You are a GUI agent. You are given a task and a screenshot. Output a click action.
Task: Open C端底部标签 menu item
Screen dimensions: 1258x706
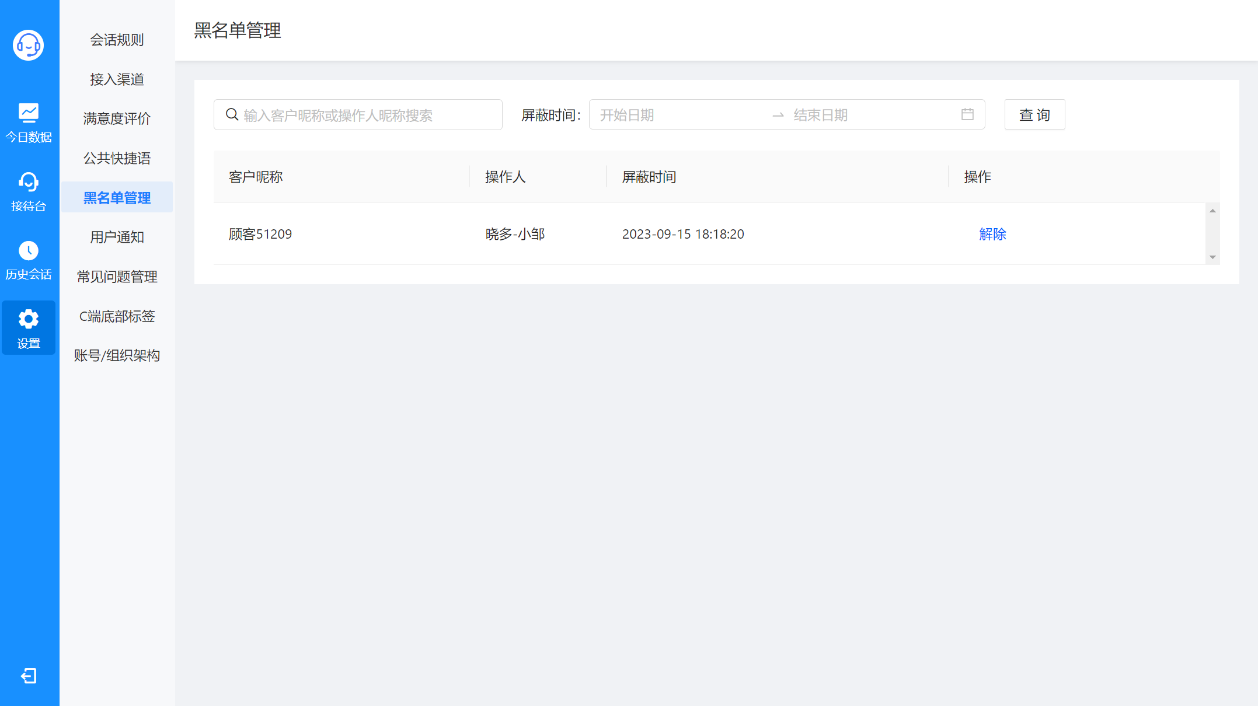pos(117,316)
